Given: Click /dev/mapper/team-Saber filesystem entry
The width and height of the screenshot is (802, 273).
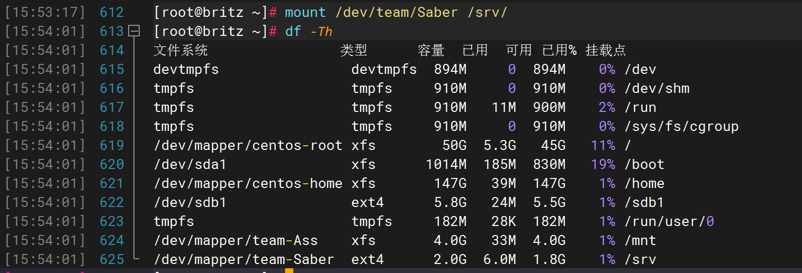Looking at the screenshot, I should click(x=244, y=259).
